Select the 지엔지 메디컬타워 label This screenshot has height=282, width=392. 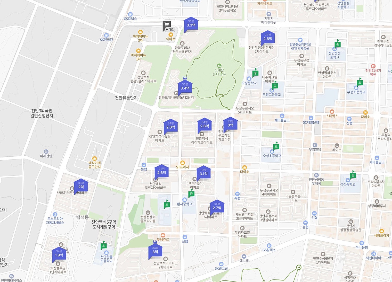[269, 20]
